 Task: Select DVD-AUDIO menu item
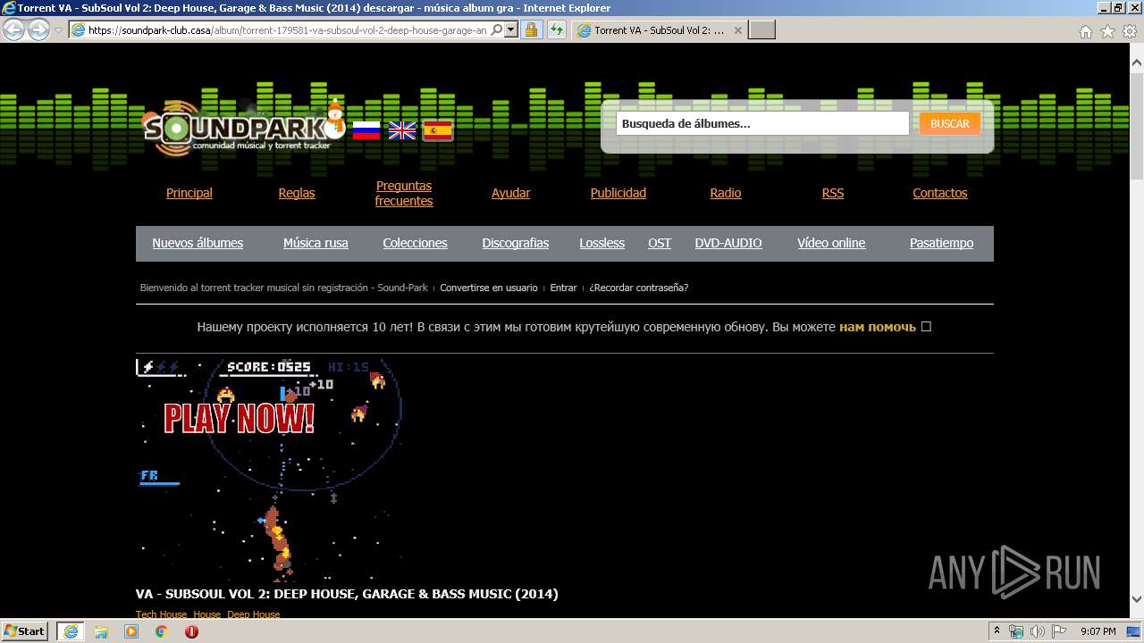click(728, 243)
